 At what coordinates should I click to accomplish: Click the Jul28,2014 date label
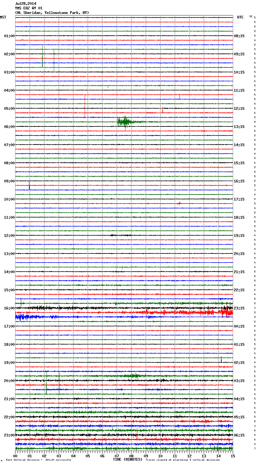coord(25,4)
